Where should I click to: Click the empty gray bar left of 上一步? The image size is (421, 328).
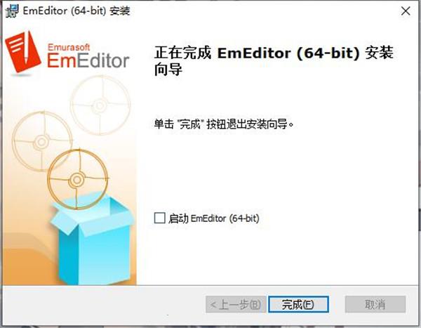[x=104, y=304]
